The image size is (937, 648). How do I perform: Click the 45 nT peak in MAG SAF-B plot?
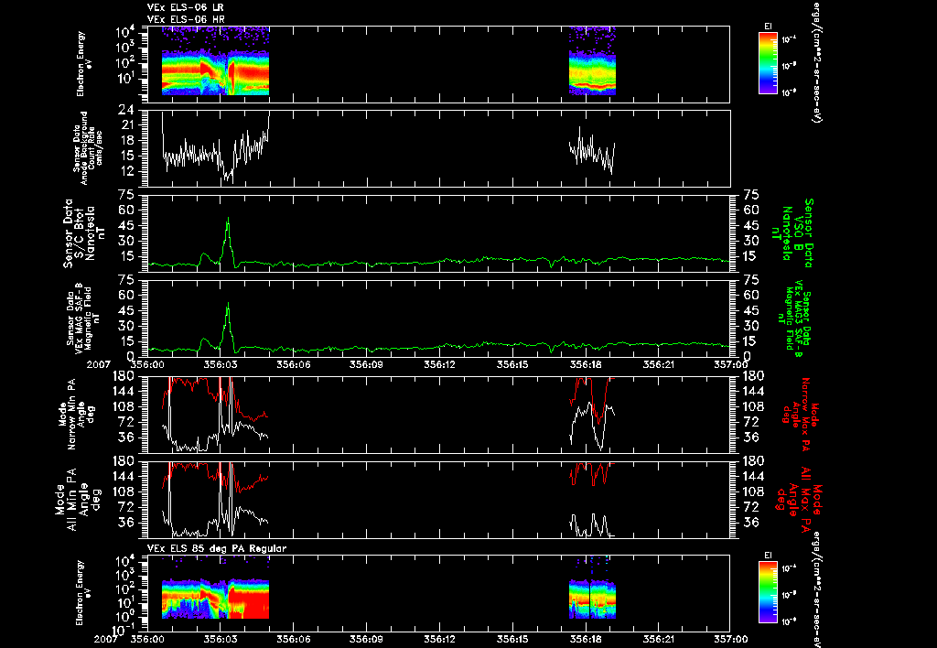(x=228, y=306)
